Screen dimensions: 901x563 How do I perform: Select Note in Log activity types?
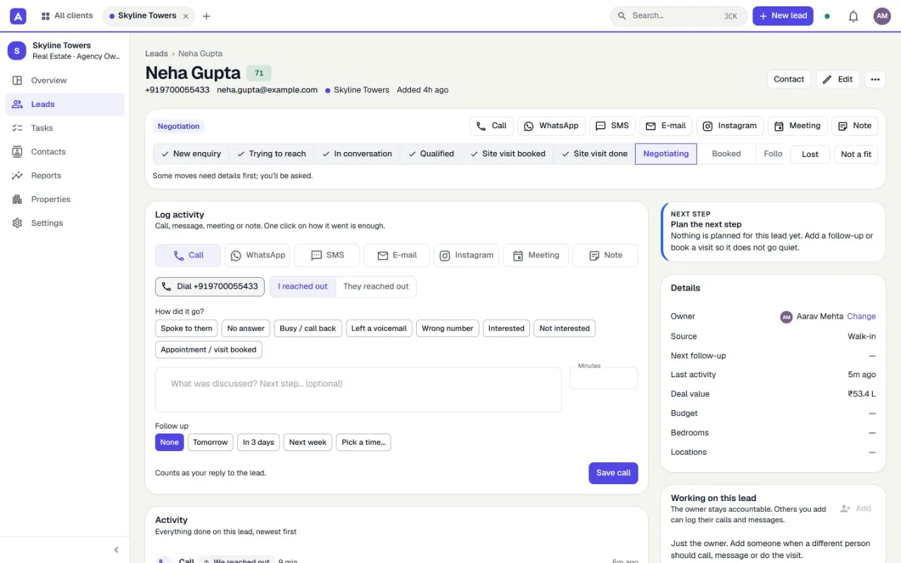coord(605,255)
